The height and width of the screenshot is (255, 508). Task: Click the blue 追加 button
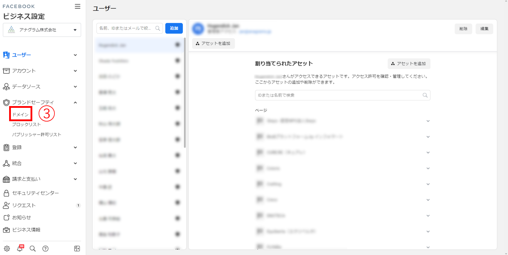click(174, 28)
